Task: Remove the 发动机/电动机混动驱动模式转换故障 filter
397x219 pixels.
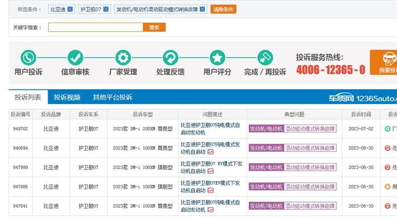Action: click(x=202, y=10)
